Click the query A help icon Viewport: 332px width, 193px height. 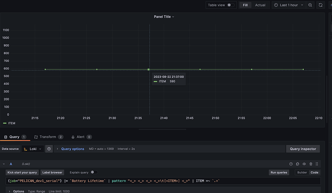click(x=291, y=164)
